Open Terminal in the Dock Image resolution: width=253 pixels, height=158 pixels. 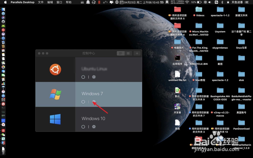(x=3, y=108)
